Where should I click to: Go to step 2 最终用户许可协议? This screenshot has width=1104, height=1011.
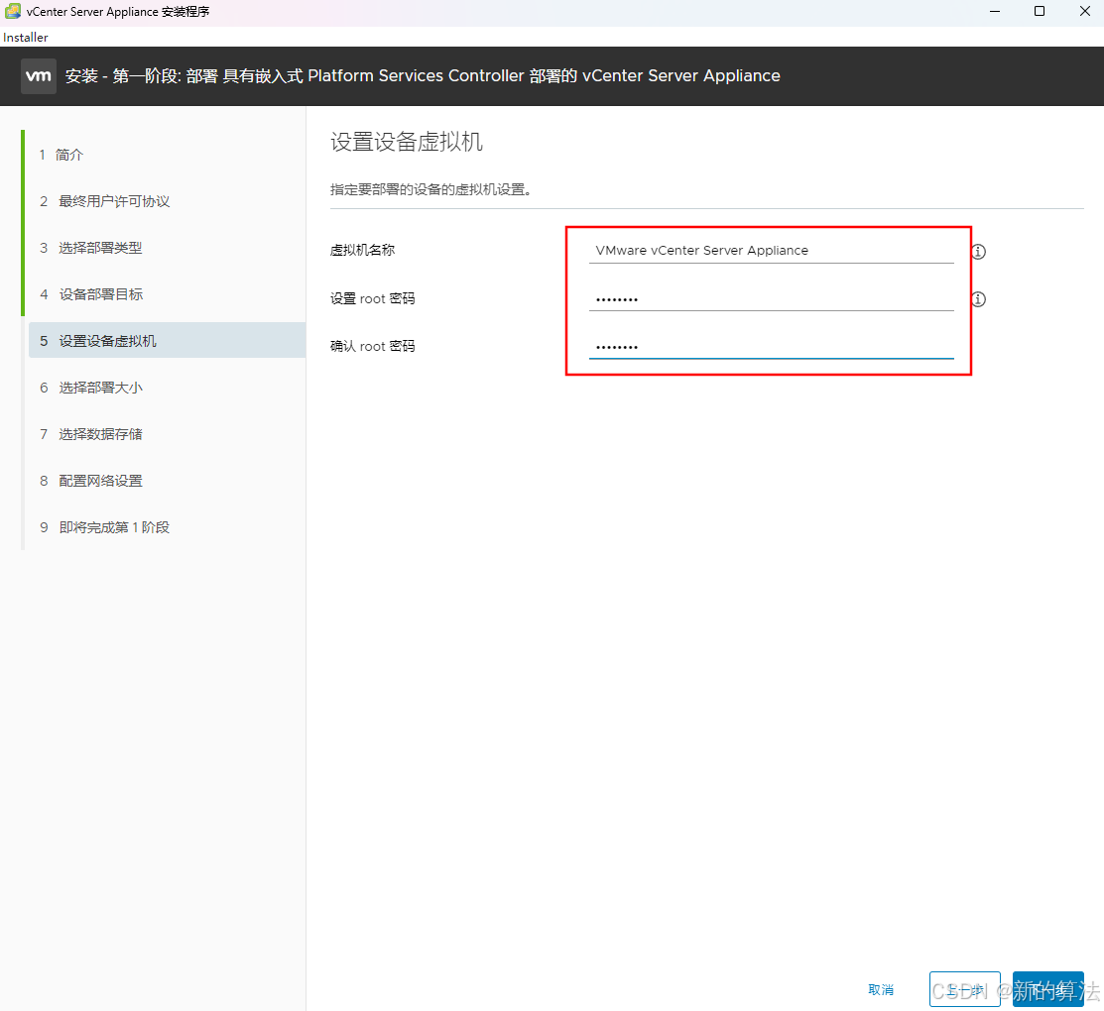[x=105, y=201]
